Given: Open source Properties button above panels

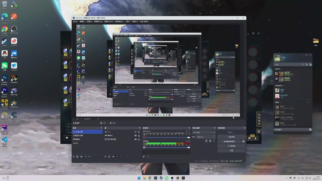Looking at the screenshot, I should (x=103, y=123).
